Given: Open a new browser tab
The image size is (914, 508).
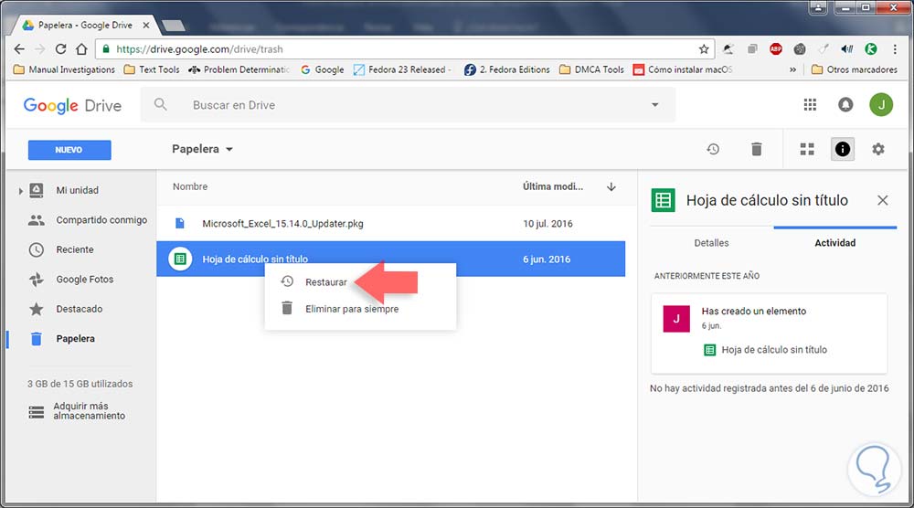Looking at the screenshot, I should (x=173, y=25).
